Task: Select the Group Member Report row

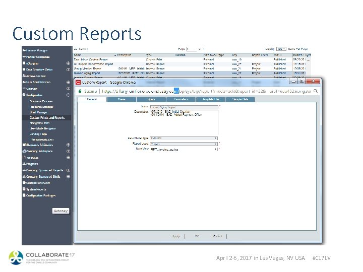Action: [190, 69]
